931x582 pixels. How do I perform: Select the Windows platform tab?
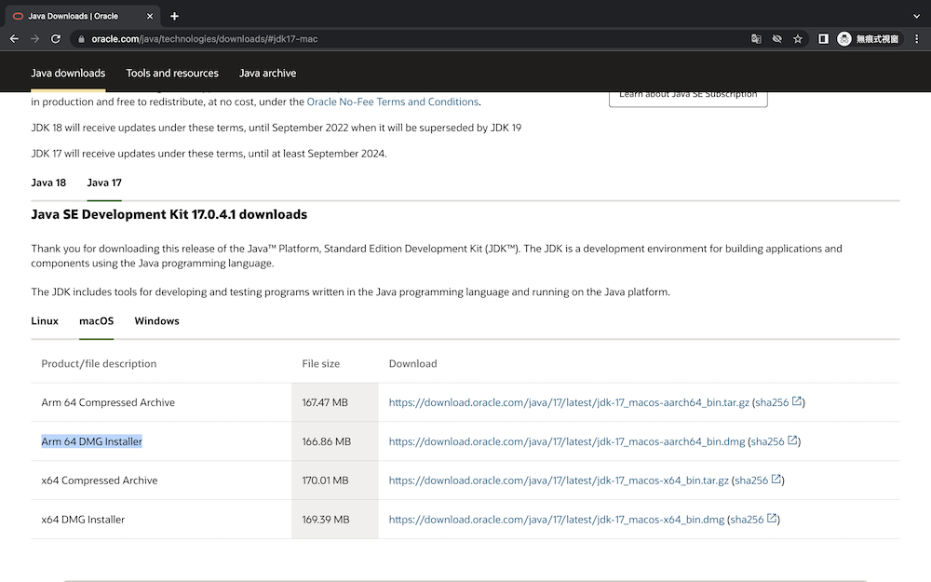point(156,321)
